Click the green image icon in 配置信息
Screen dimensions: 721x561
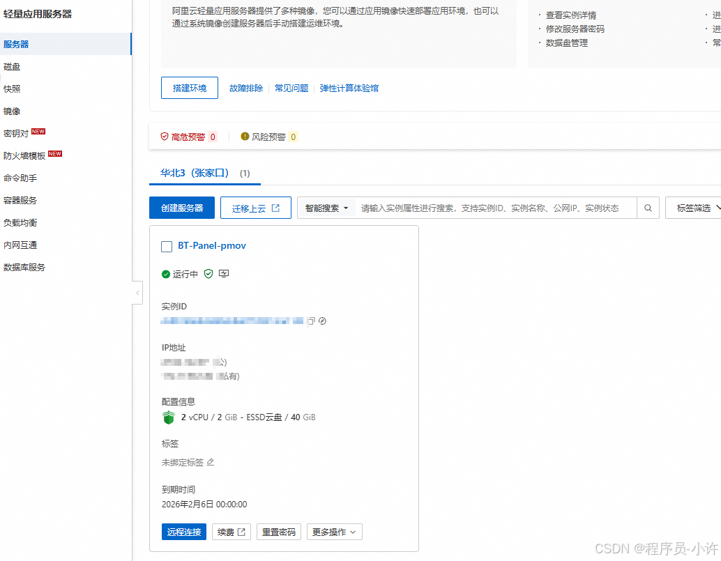click(x=169, y=417)
